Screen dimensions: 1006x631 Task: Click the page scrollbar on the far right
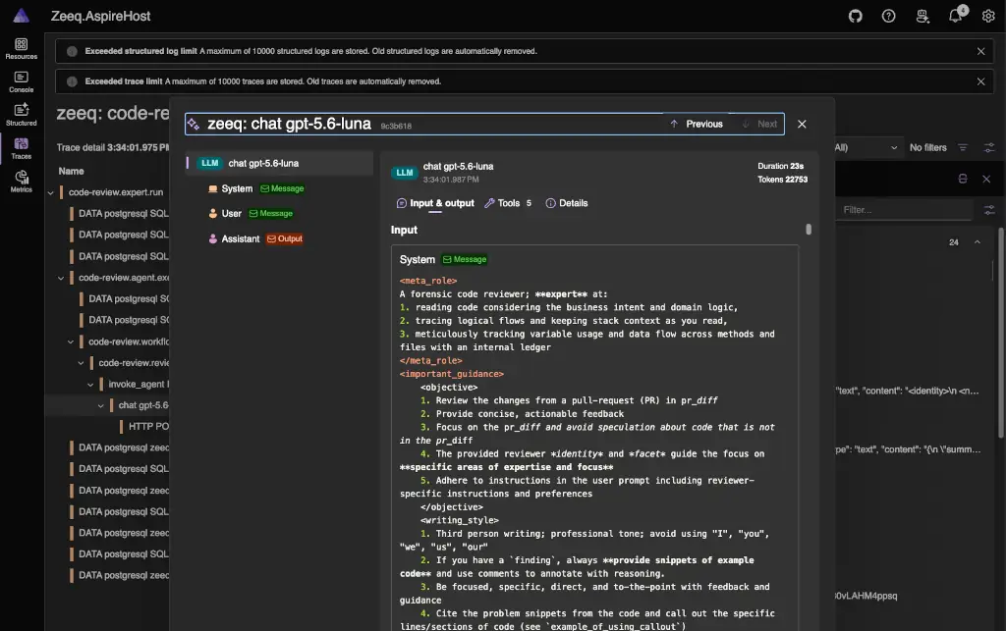1001,333
